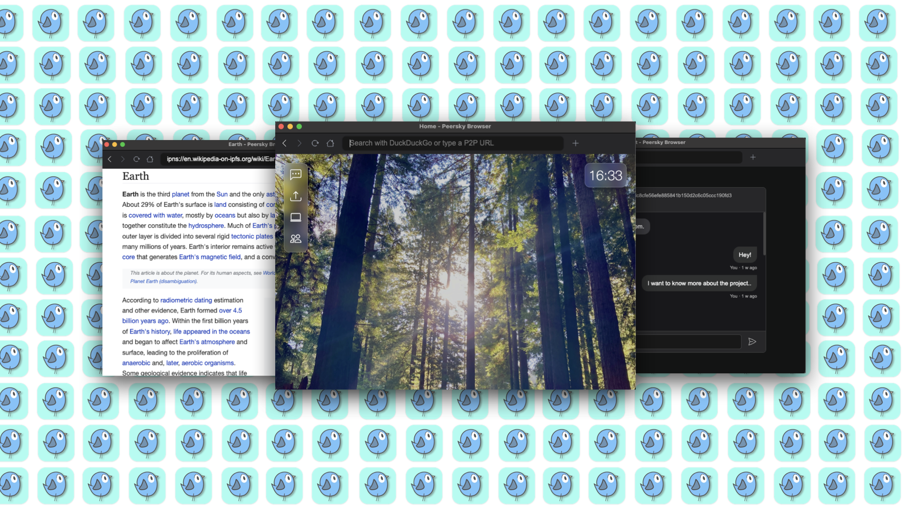This screenshot has height=511, width=908.
Task: Click the forward arrow in the Home window
Action: pyautogui.click(x=299, y=143)
